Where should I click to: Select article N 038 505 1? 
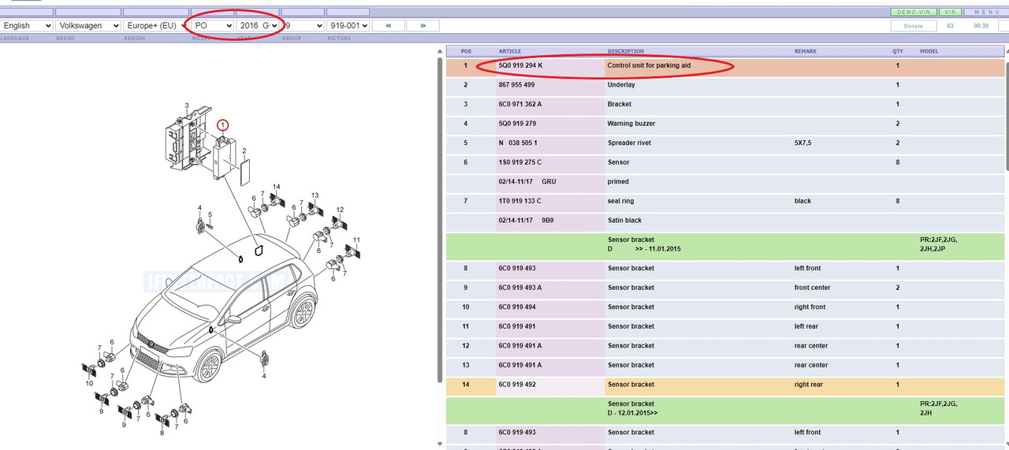click(518, 143)
